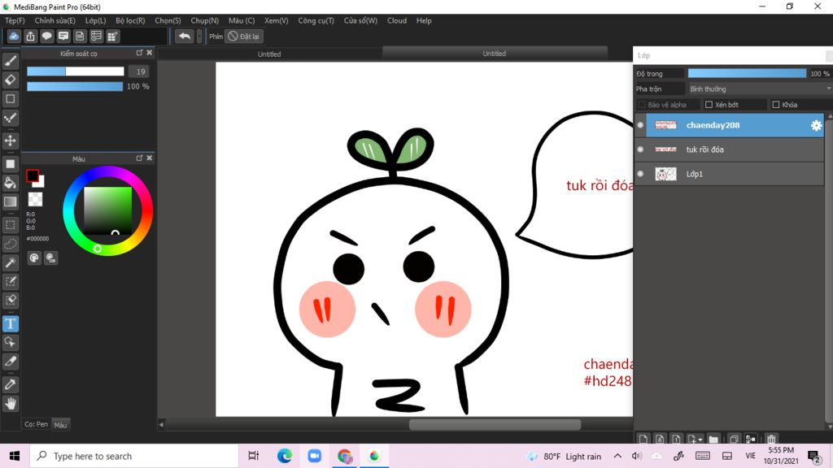This screenshot has width=833, height=468.
Task: Switch to the Màu bottom tab
Action: 60,424
